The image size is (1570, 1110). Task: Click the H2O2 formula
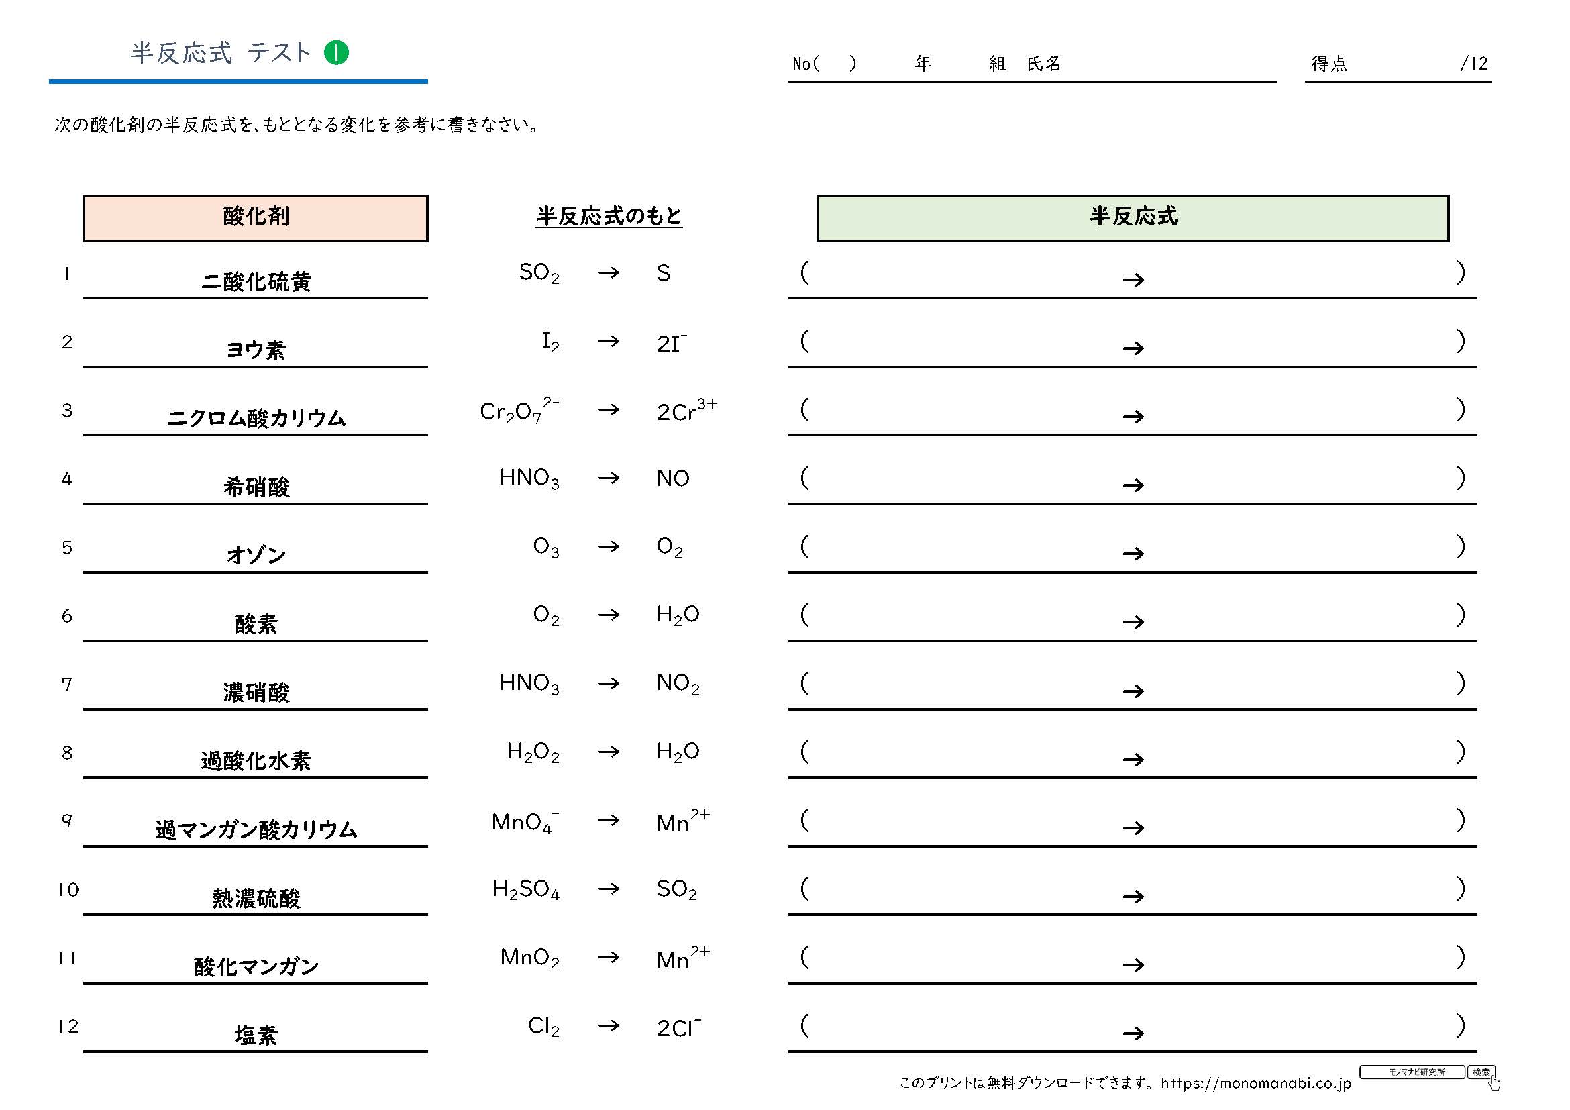[x=533, y=752]
